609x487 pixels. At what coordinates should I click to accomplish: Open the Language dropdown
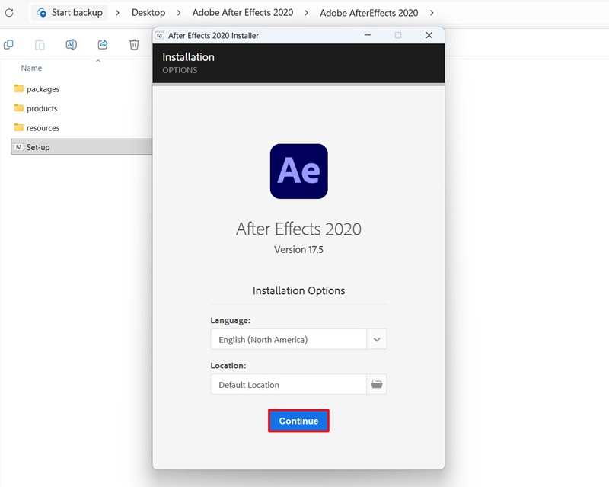coord(375,339)
